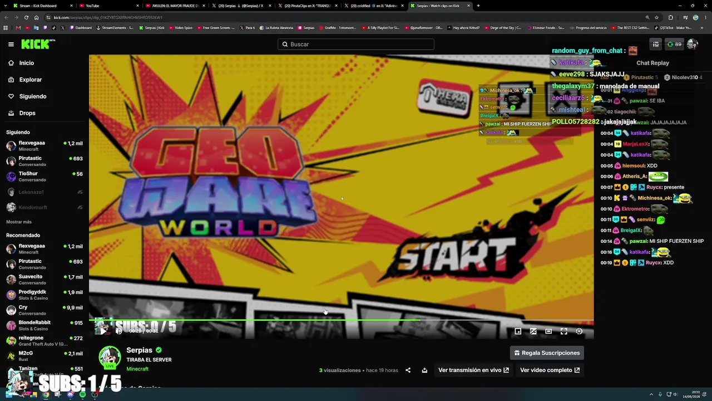
Task: Open La Ruleta Aleatoria bookmark
Action: (276, 28)
